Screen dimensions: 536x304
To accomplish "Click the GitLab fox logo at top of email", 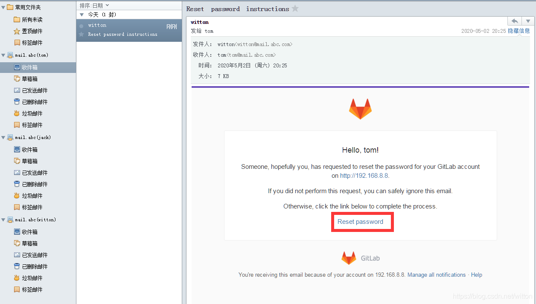I will point(361,109).
